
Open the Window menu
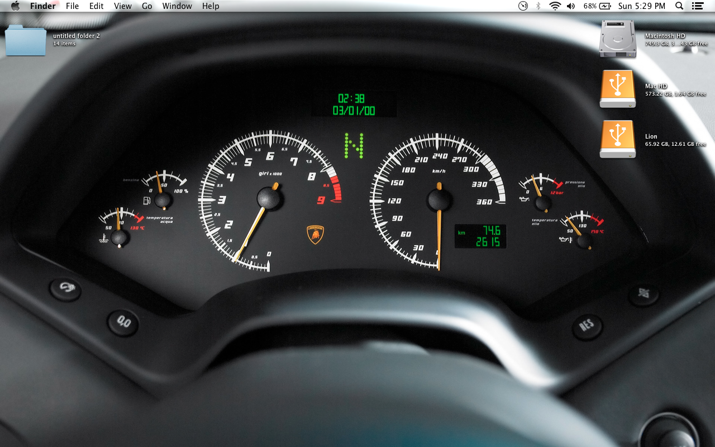click(177, 6)
